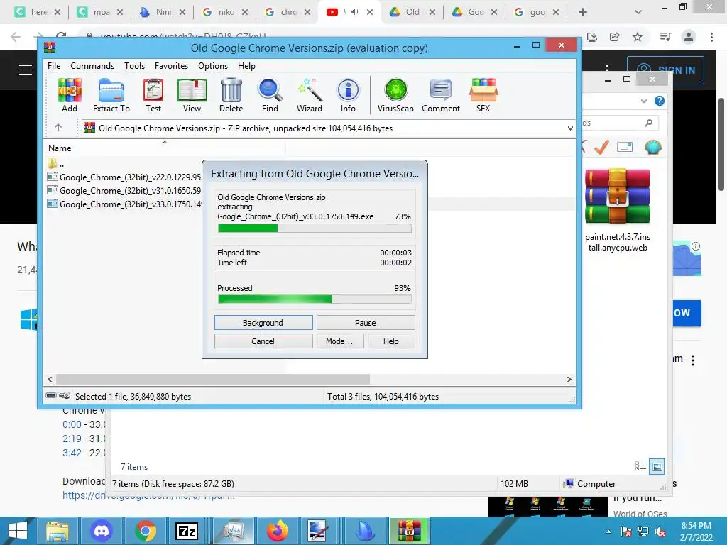The image size is (727, 545).
Task: Run the Test archive tool
Action: (x=153, y=95)
